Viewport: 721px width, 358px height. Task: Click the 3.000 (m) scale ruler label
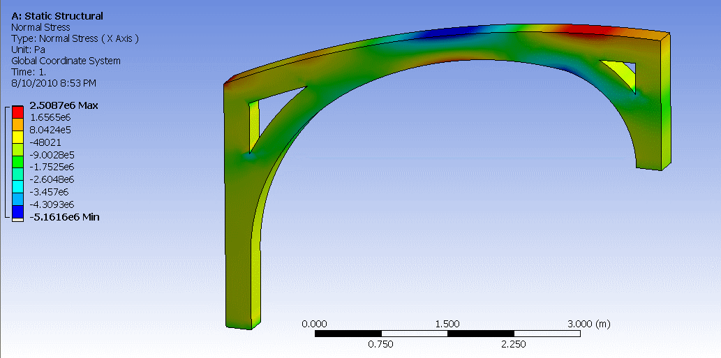click(x=588, y=324)
